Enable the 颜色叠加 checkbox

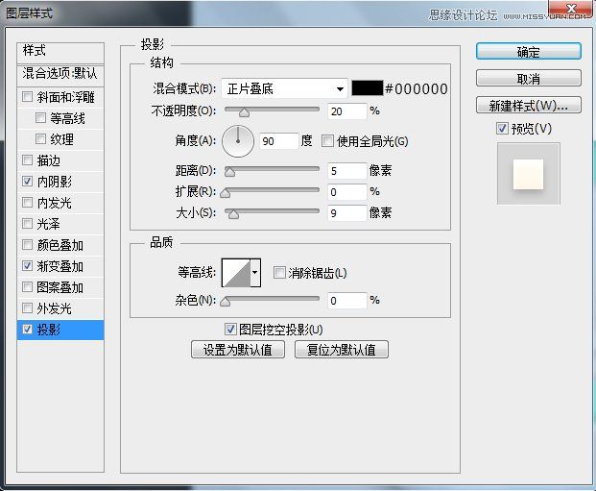coord(28,245)
